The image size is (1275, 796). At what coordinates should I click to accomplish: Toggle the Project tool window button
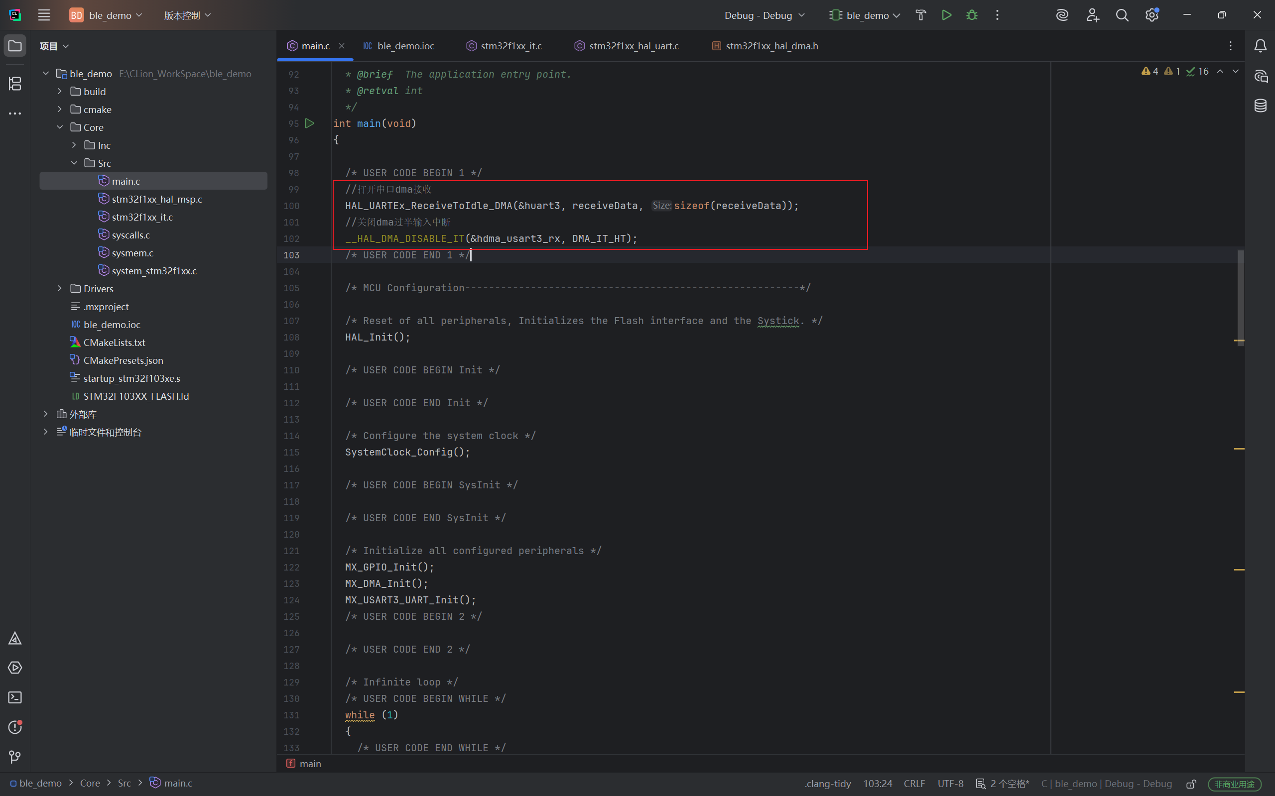[15, 46]
